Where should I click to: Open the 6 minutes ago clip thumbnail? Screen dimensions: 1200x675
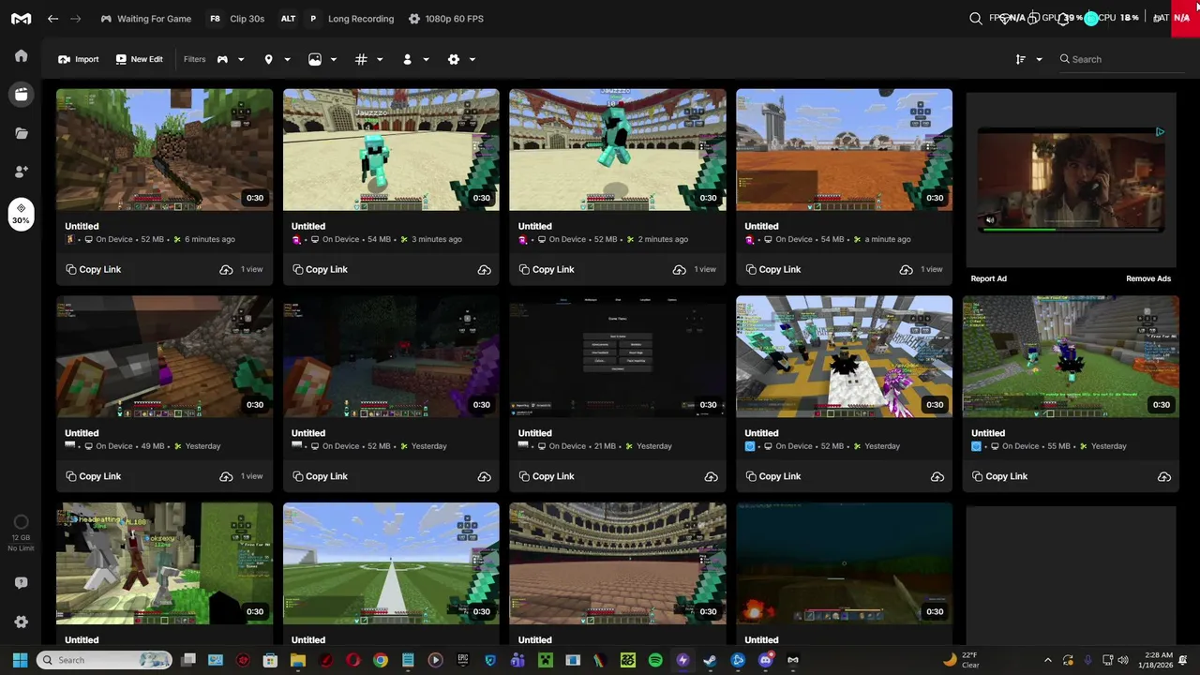click(x=164, y=150)
